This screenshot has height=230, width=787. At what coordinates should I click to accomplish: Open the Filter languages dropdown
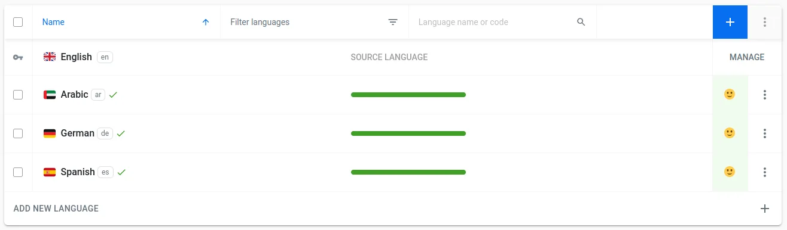[x=315, y=22]
